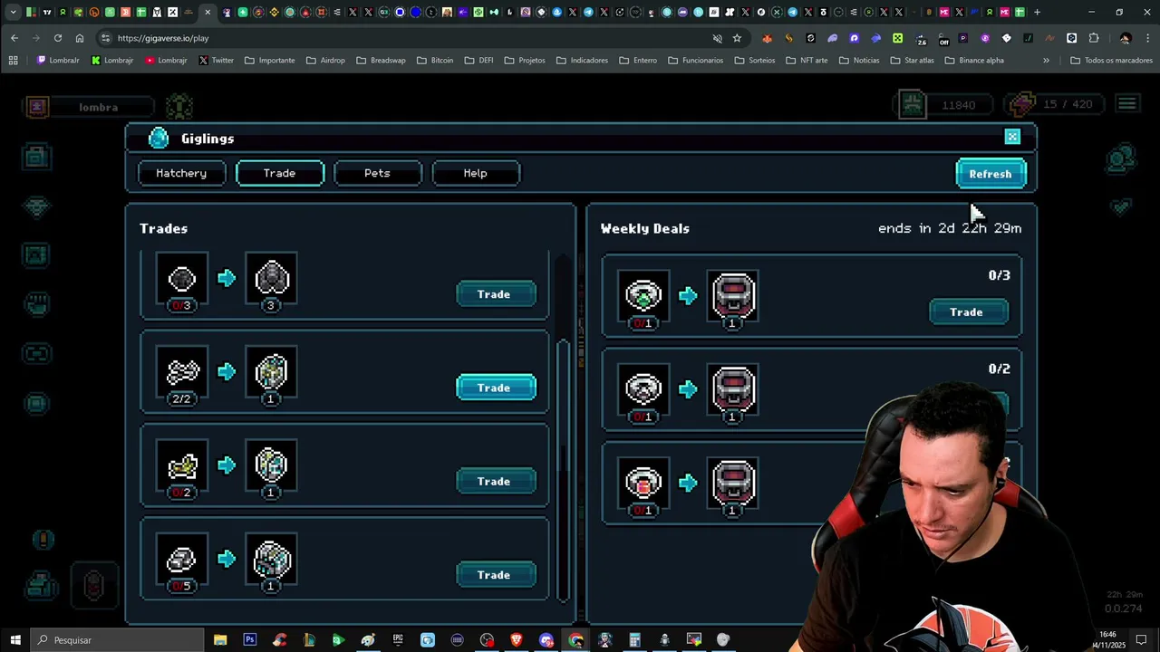Click the Giglings egg icon in title

coord(159,138)
